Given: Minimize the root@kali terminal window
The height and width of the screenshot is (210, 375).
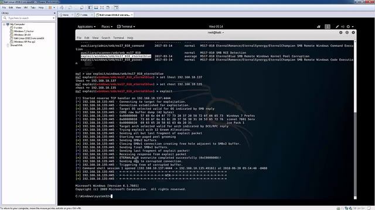Looking at the screenshot, I should (x=341, y=33).
